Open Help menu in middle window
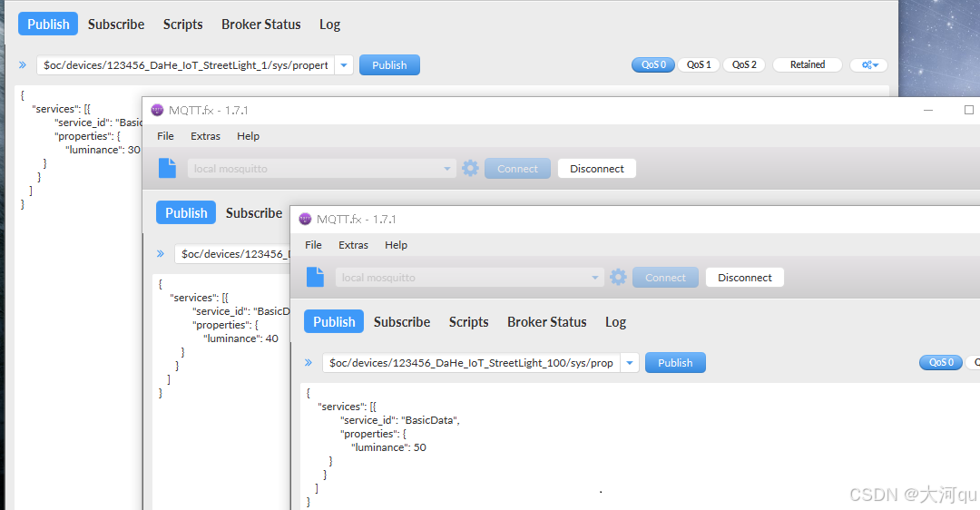This screenshot has width=980, height=510. point(248,136)
